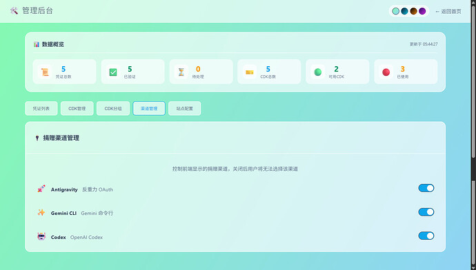Click the Codex robot face icon

point(41,236)
